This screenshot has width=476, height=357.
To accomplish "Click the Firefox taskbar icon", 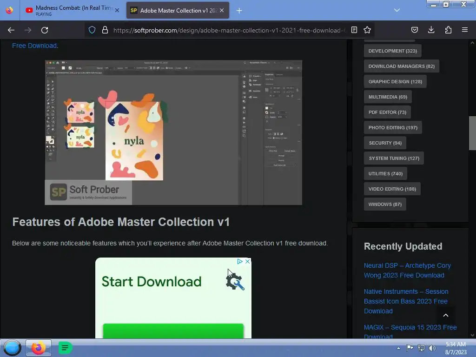I will coord(38,348).
